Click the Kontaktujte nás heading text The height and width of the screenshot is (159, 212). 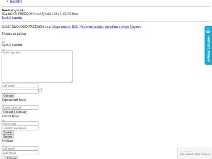pyautogui.click(x=13, y=10)
